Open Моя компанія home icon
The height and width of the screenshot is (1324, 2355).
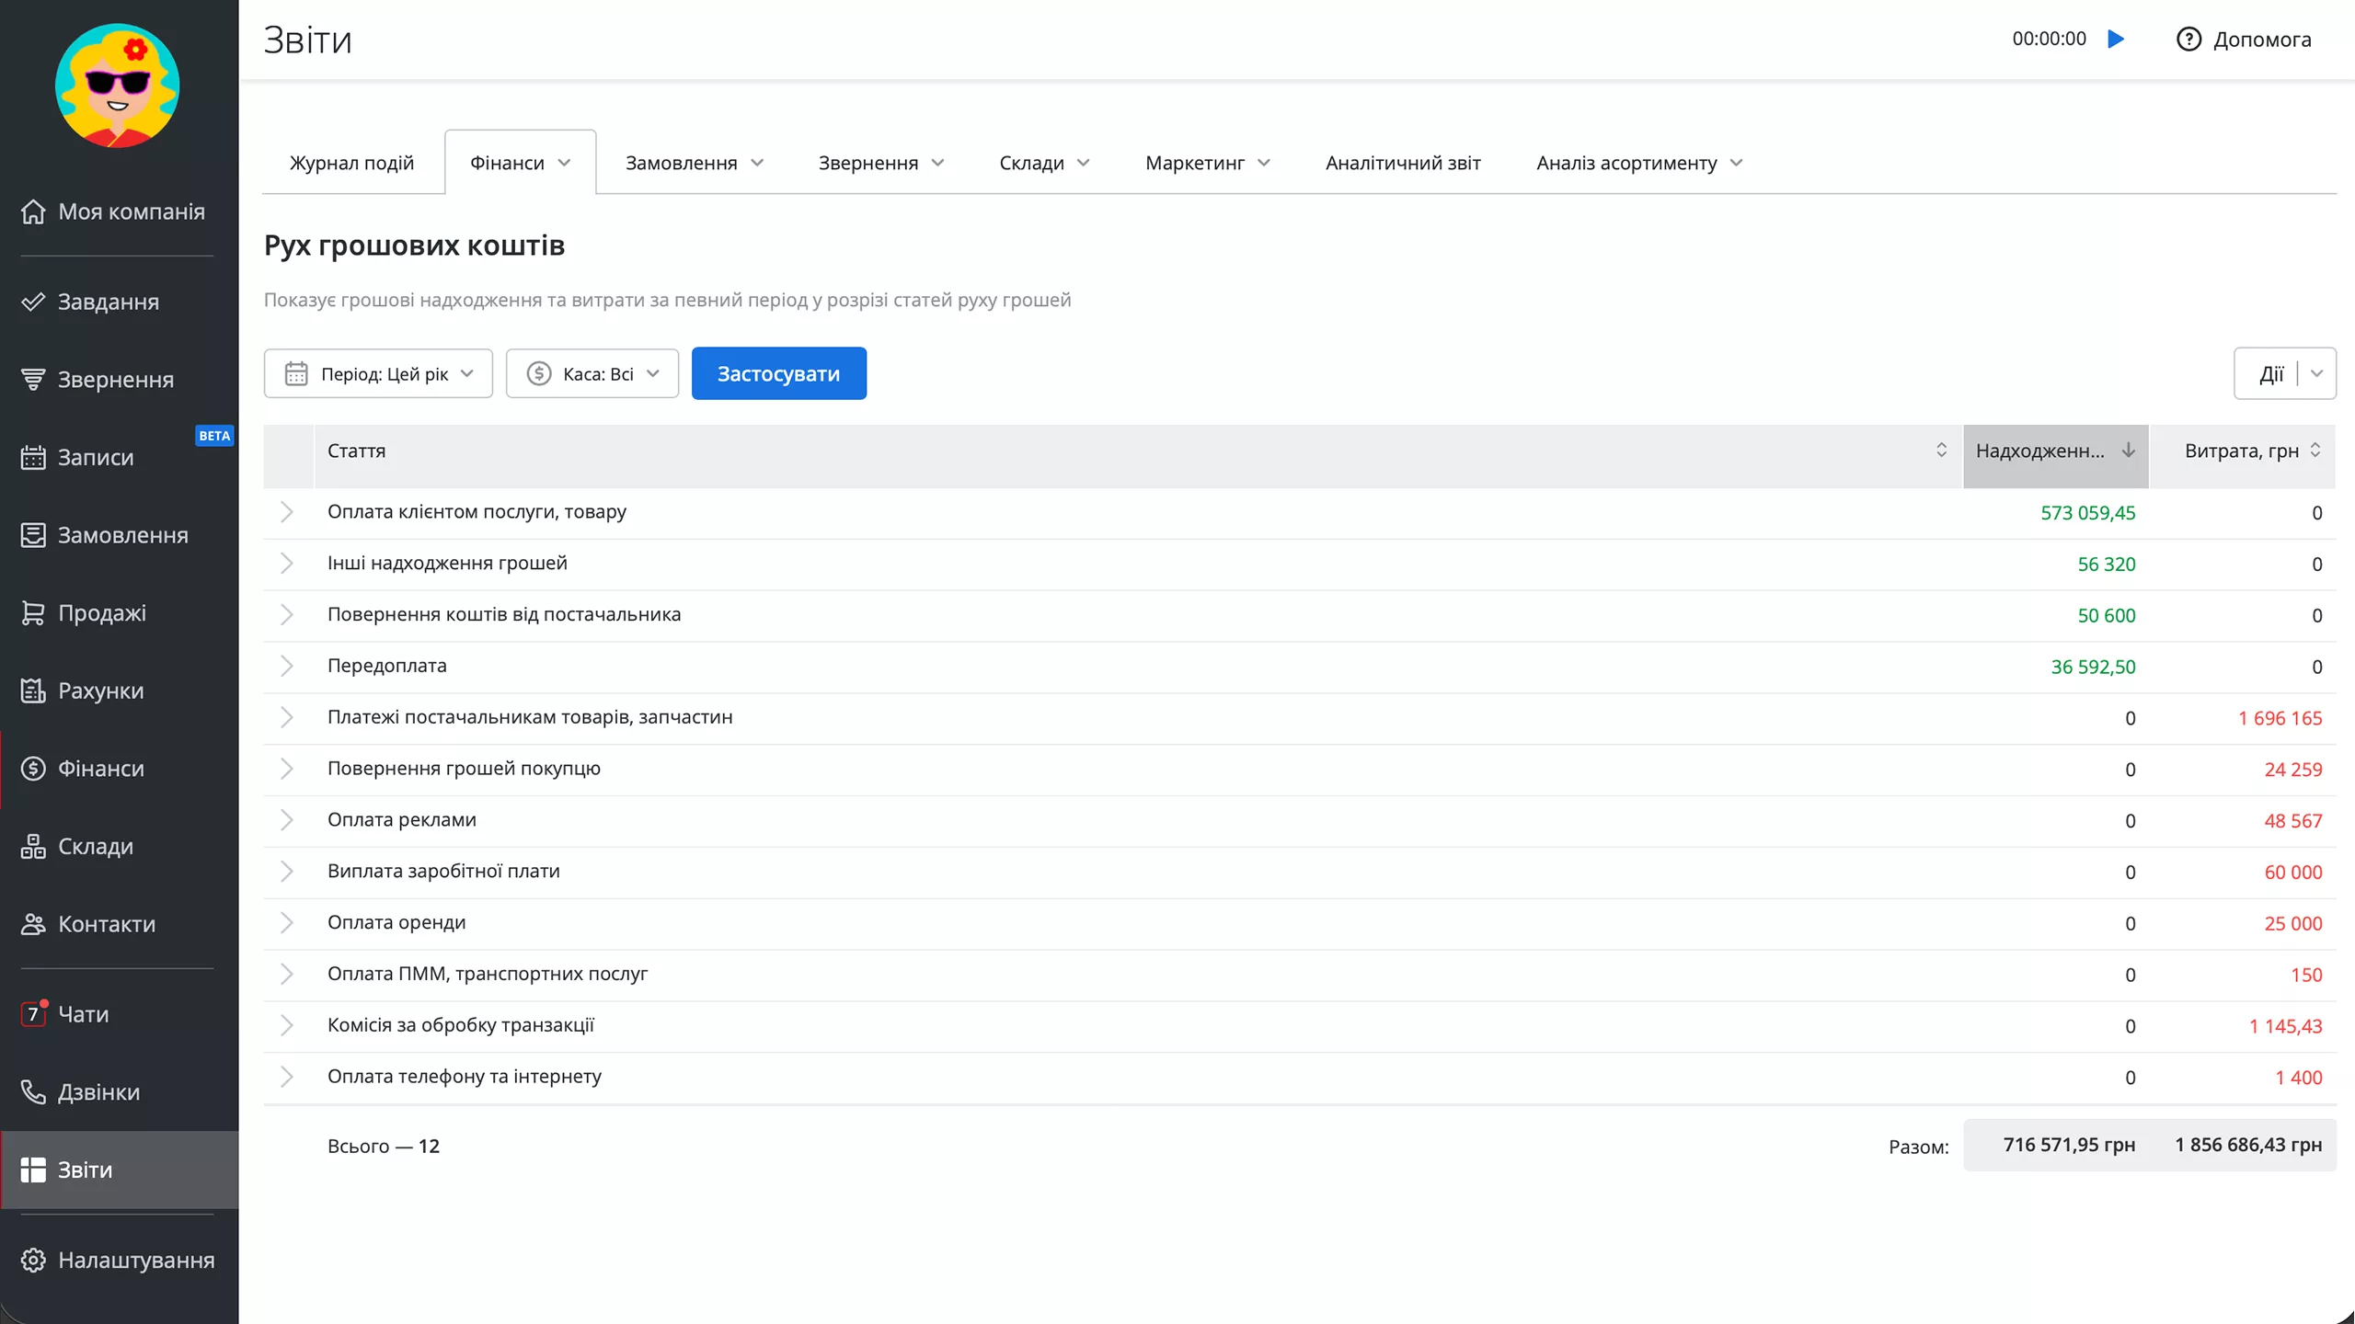[x=33, y=211]
